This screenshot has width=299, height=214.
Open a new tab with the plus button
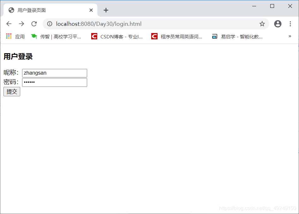point(106,10)
